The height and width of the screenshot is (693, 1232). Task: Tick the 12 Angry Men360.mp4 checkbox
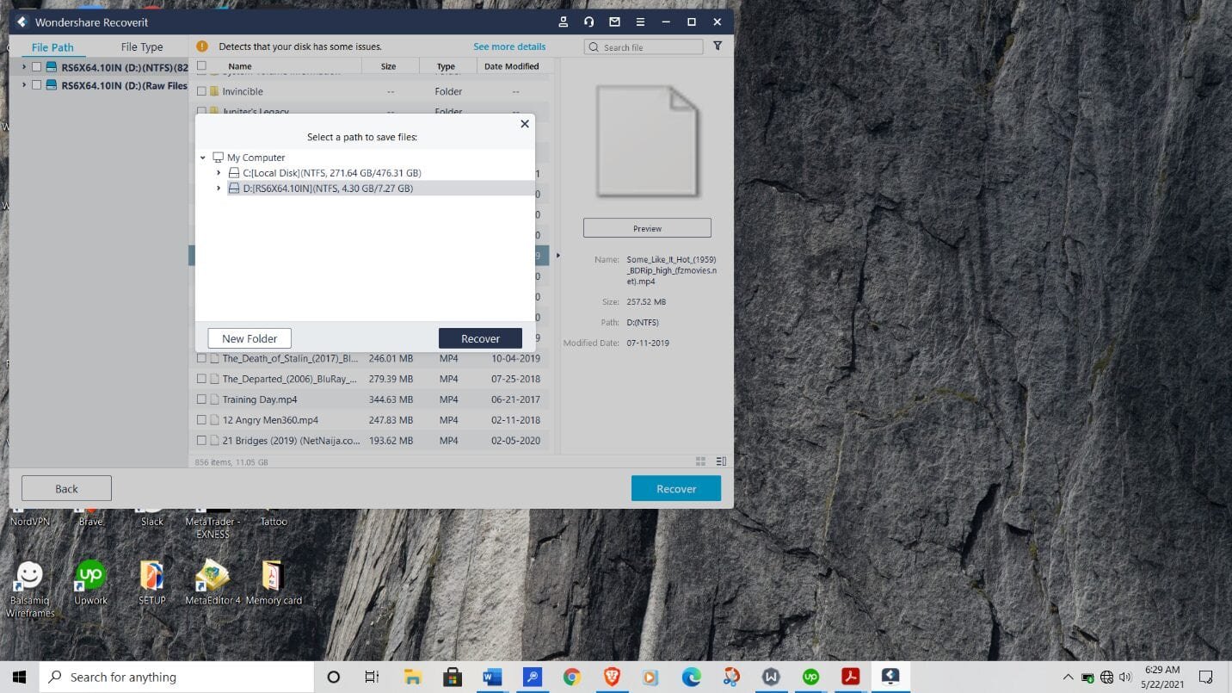pos(201,420)
